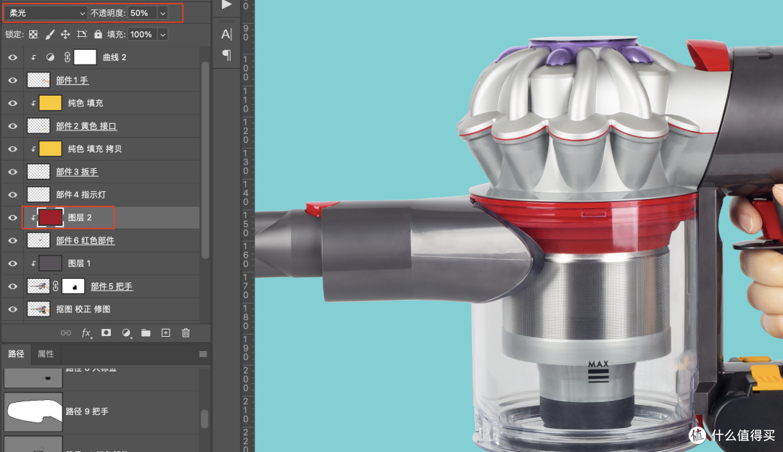The image size is (783, 452).
Task: Open the opacity 50% slider arrow
Action: (163, 14)
